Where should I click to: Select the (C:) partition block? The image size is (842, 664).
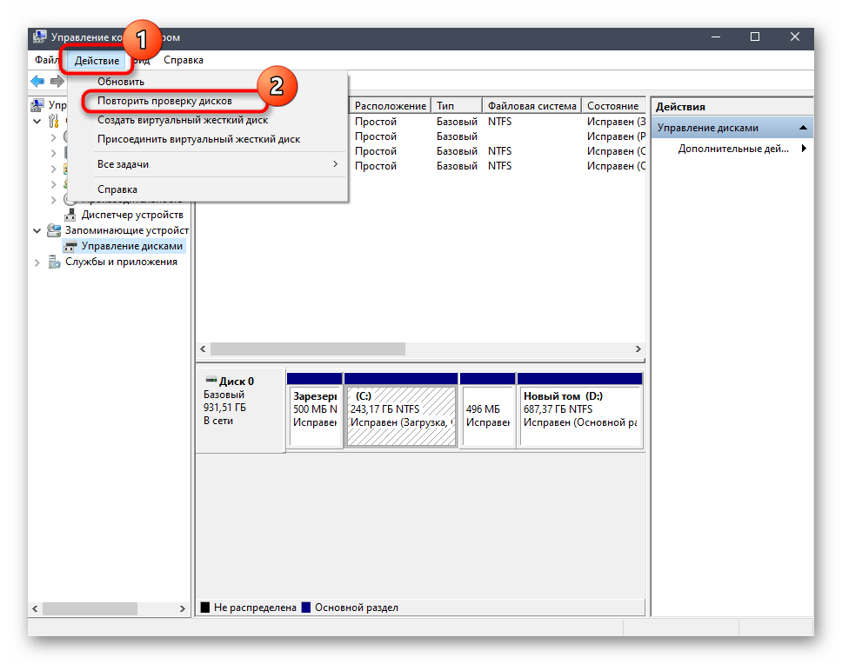400,415
